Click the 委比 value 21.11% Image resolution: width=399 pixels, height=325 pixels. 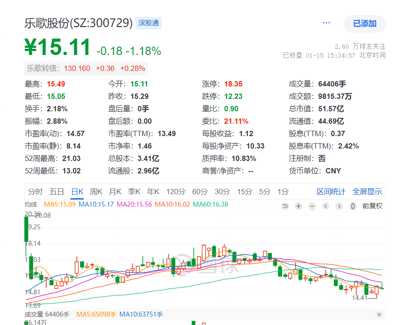coord(236,121)
